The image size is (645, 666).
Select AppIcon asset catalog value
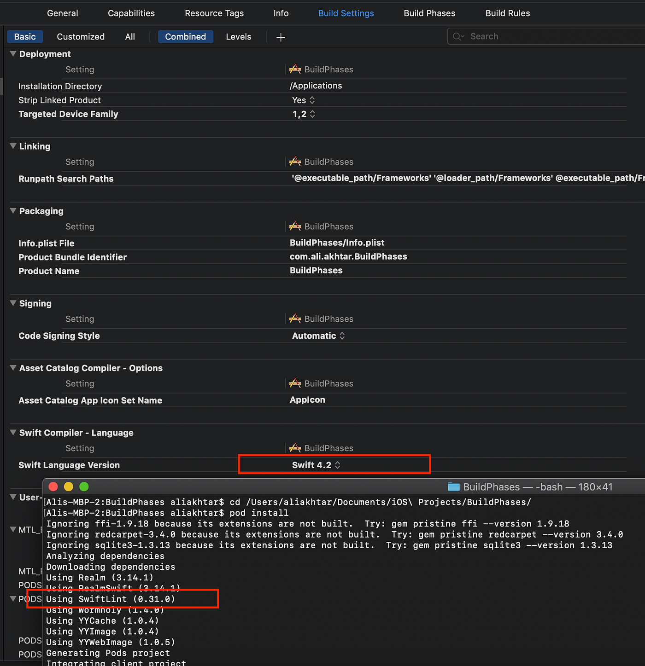[x=307, y=400]
